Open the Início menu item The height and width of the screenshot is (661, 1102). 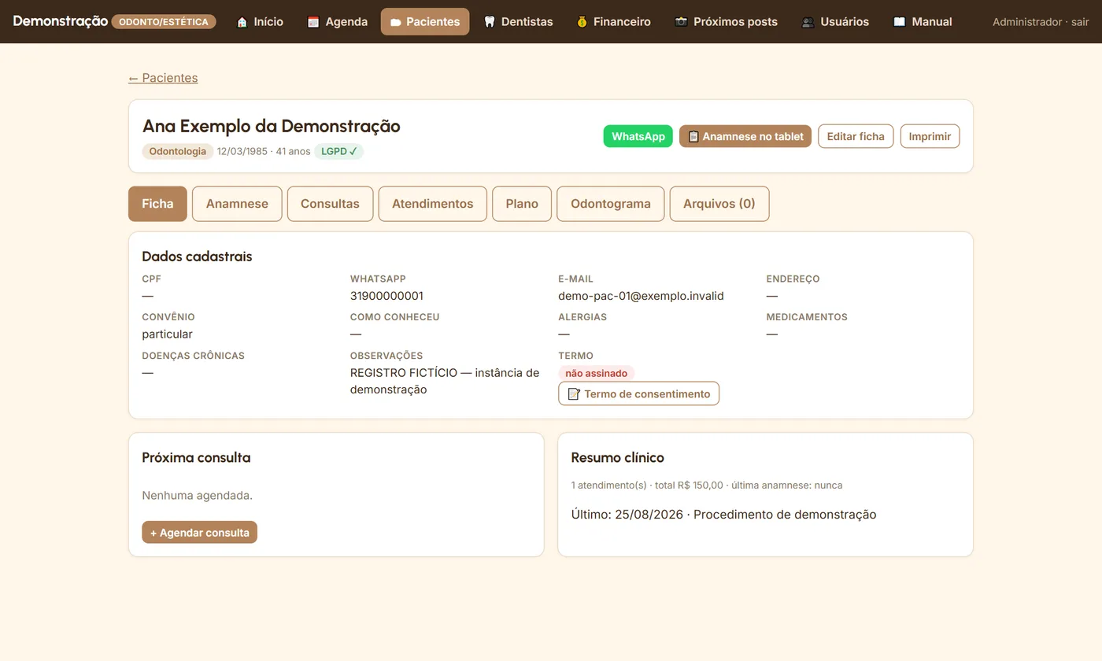[x=260, y=22]
